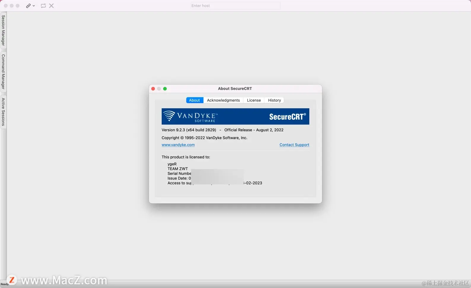Click the quick connect link icon

click(28, 6)
